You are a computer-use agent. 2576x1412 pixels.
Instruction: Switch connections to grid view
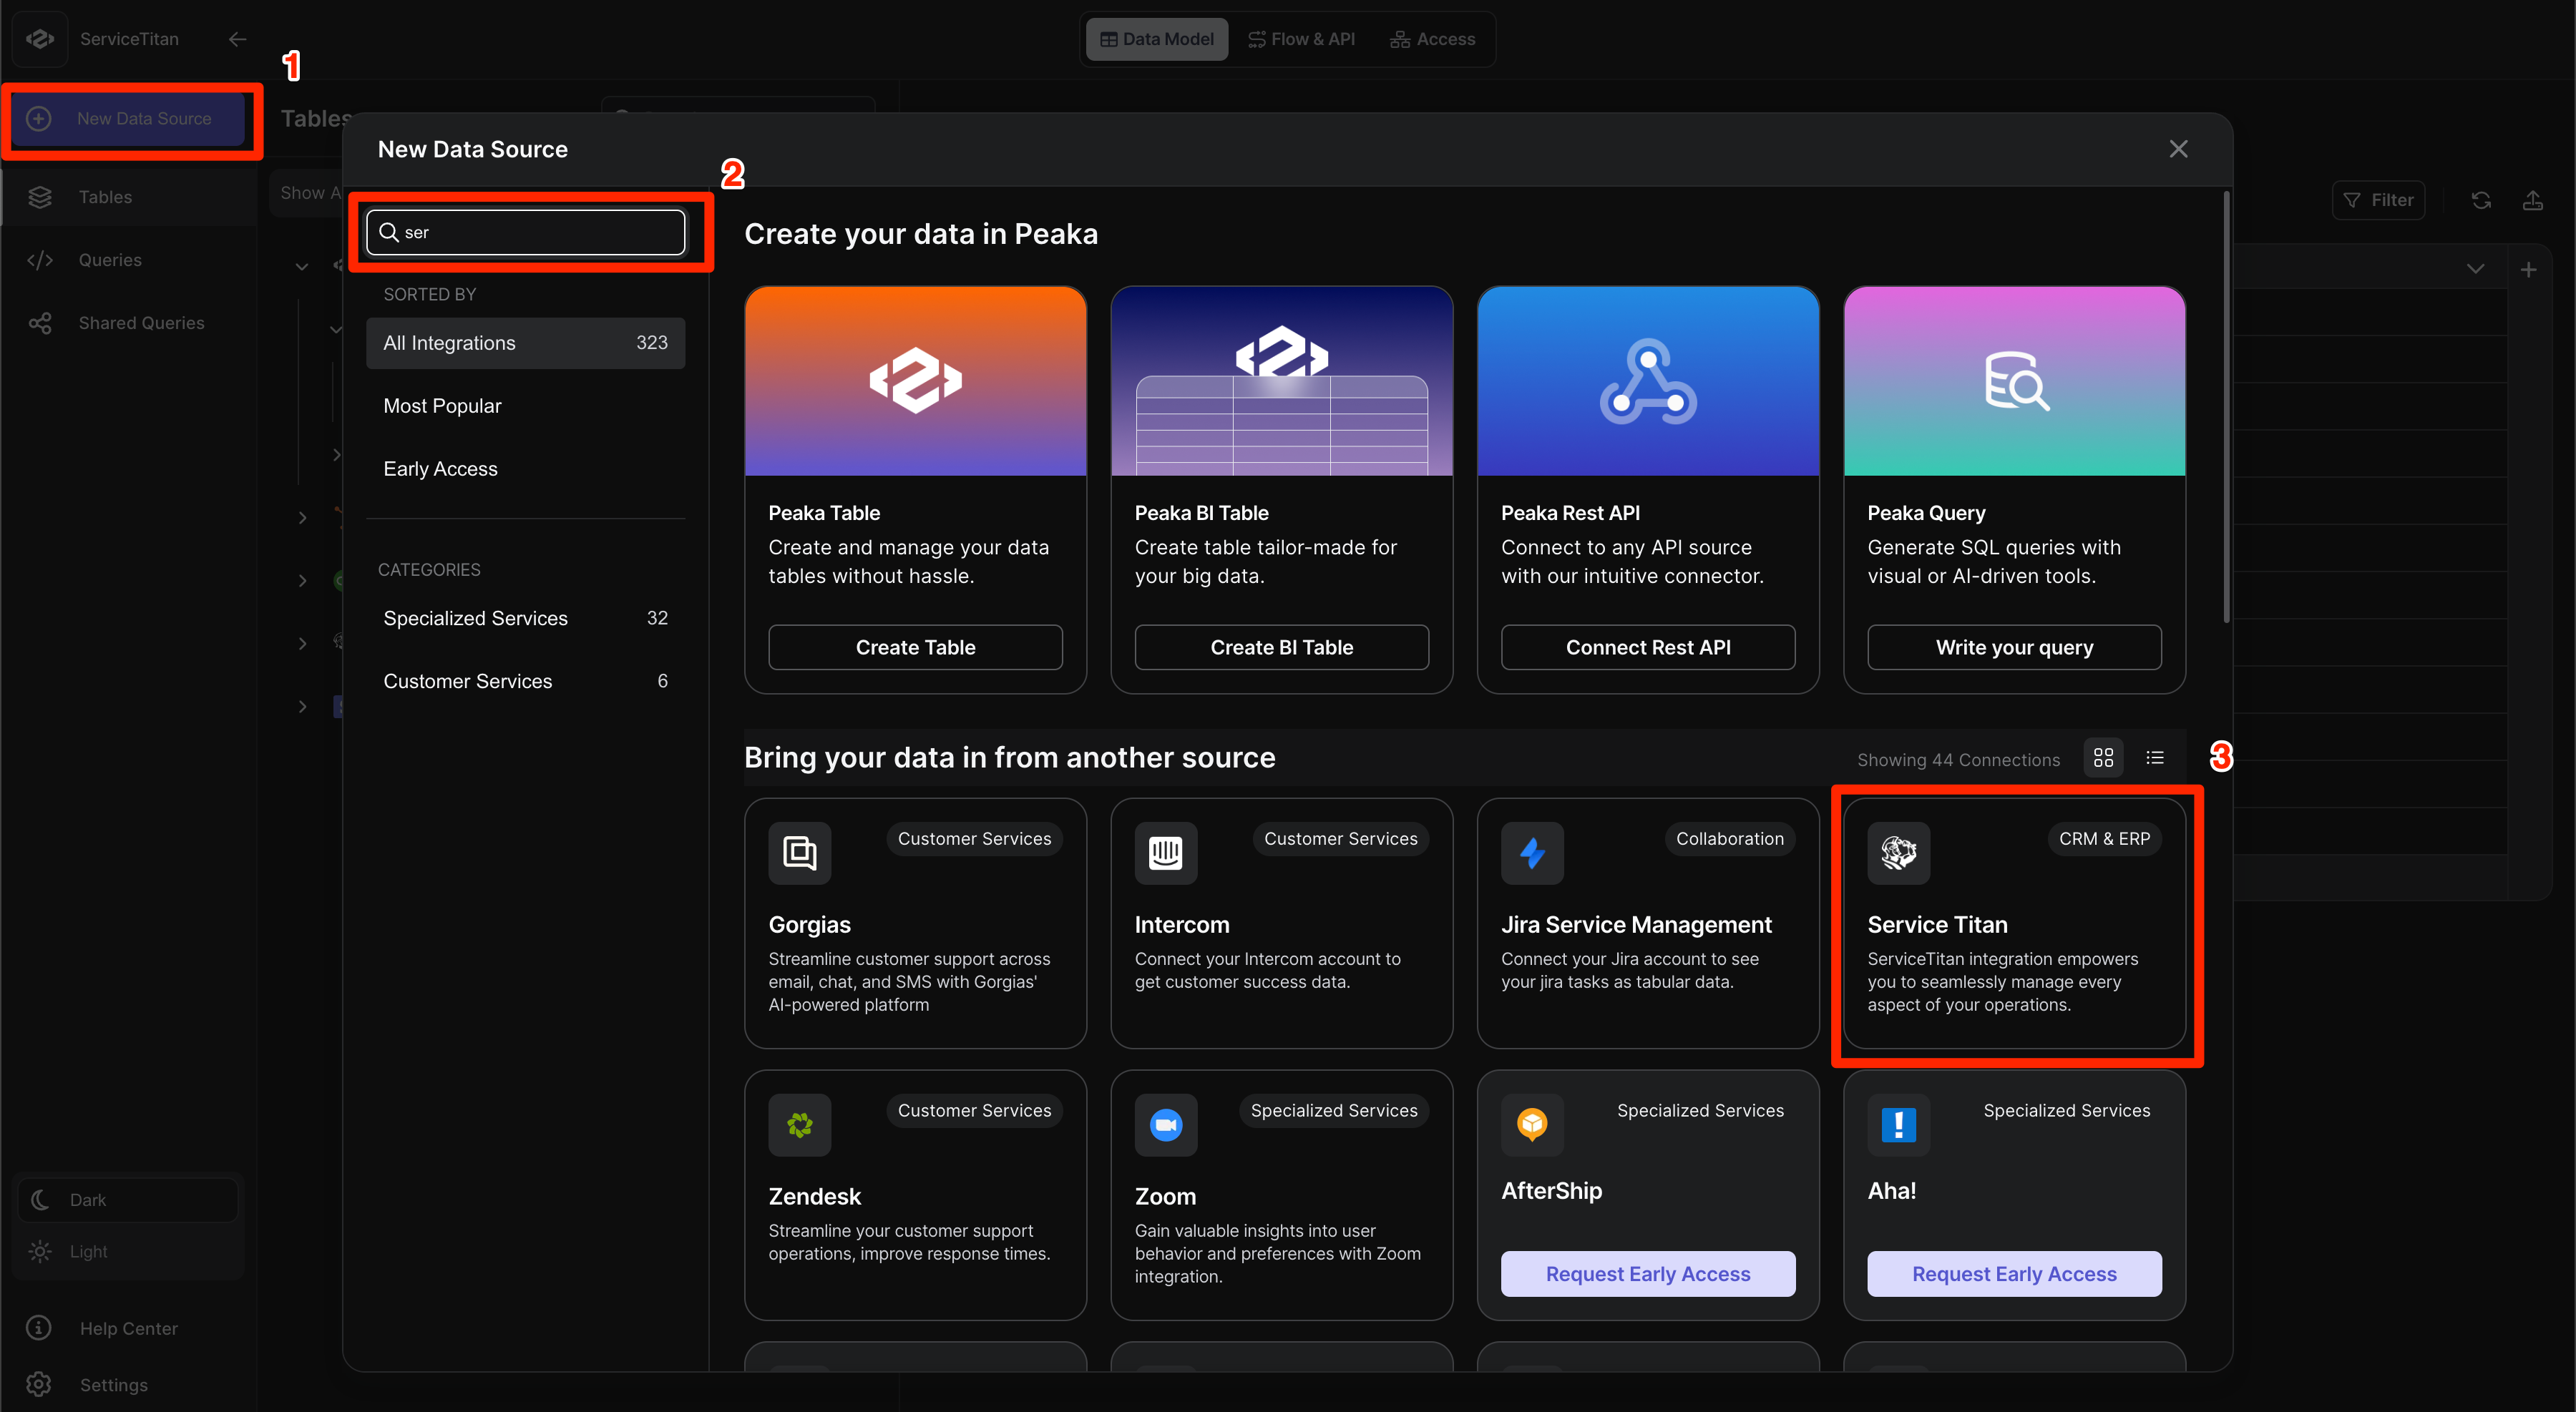pos(2102,758)
